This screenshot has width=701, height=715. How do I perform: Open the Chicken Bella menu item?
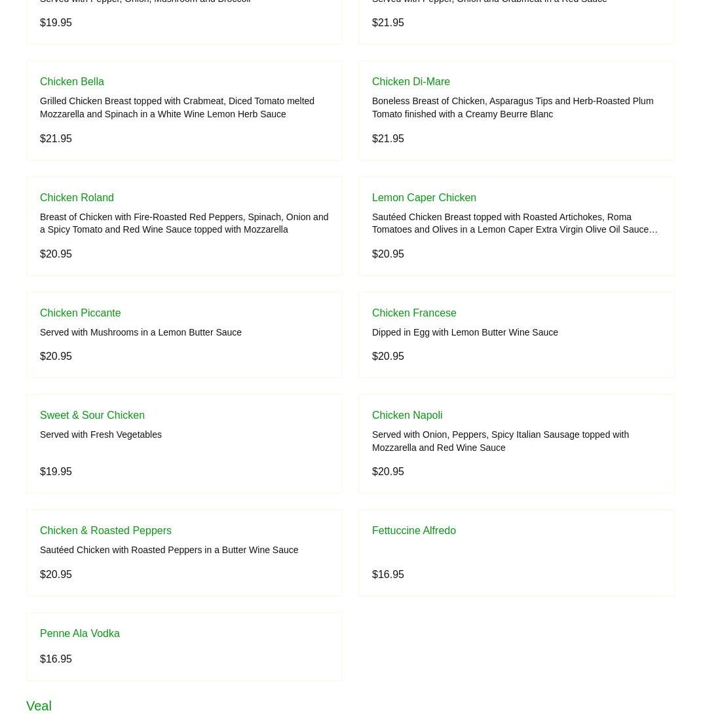(x=72, y=82)
